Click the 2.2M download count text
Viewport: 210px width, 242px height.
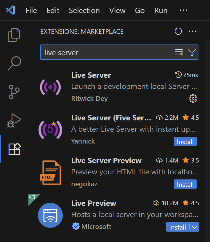[171, 118]
